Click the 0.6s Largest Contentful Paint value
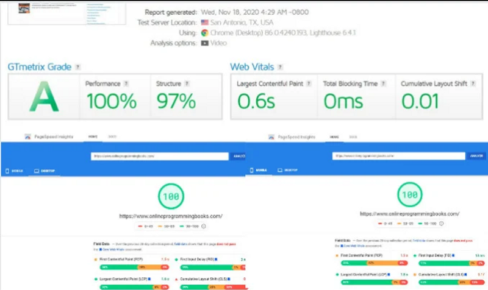488x290 pixels. coord(256,101)
